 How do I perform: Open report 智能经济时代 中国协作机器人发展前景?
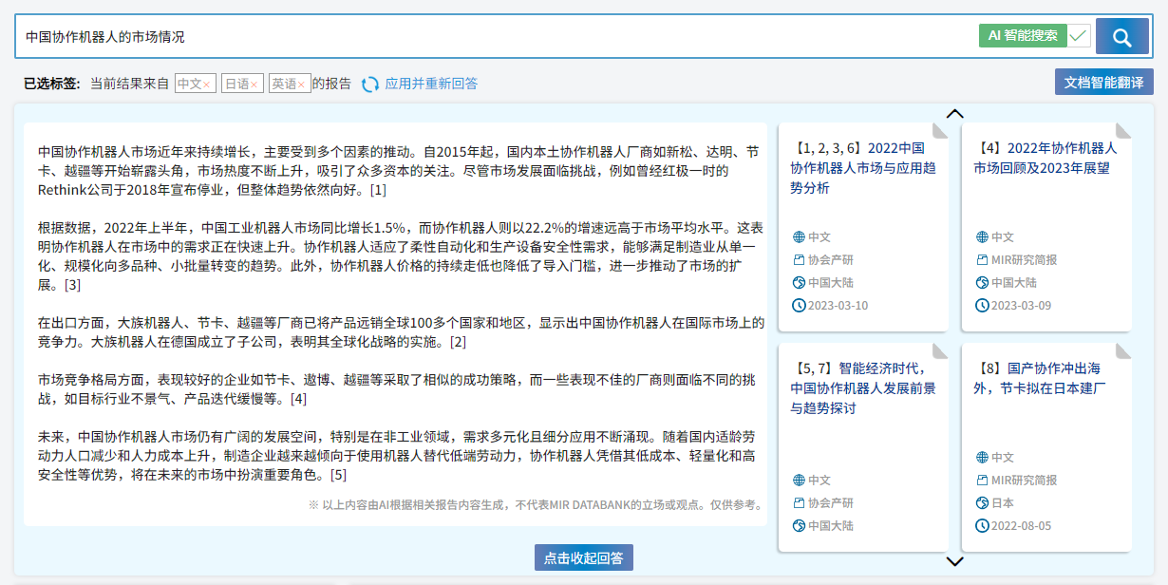862,387
